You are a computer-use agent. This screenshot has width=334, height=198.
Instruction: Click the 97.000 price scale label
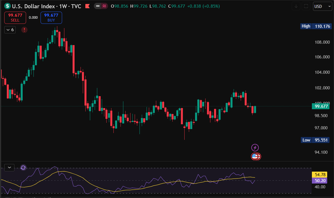pos(321,128)
